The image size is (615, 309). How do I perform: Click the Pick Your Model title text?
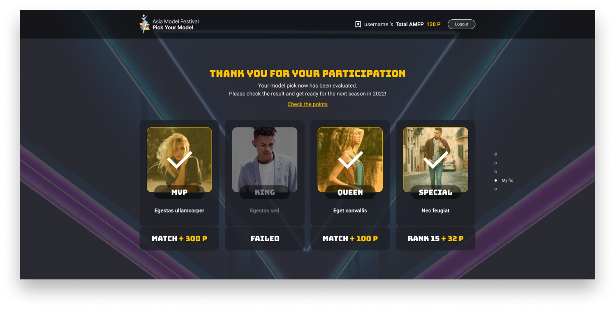pyautogui.click(x=173, y=28)
